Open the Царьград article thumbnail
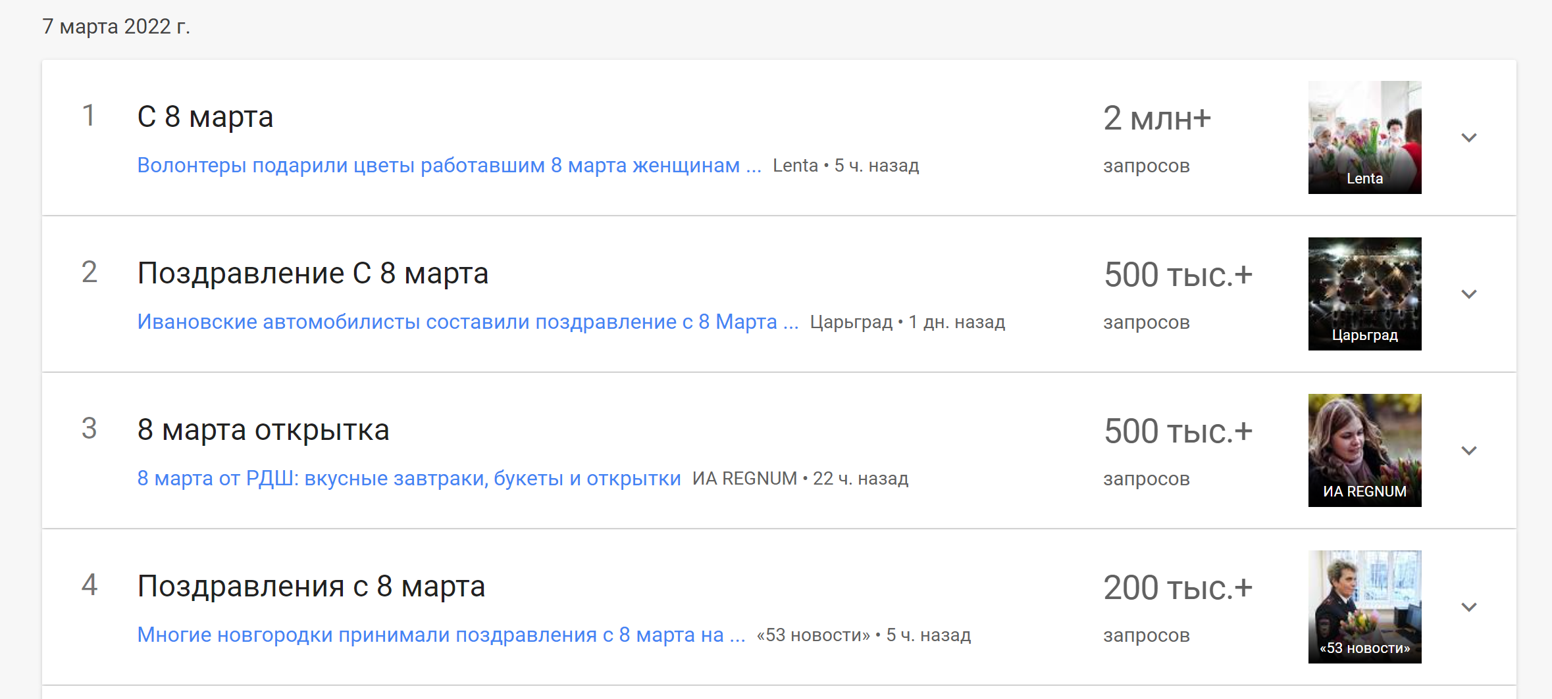1552x699 pixels. [1364, 293]
